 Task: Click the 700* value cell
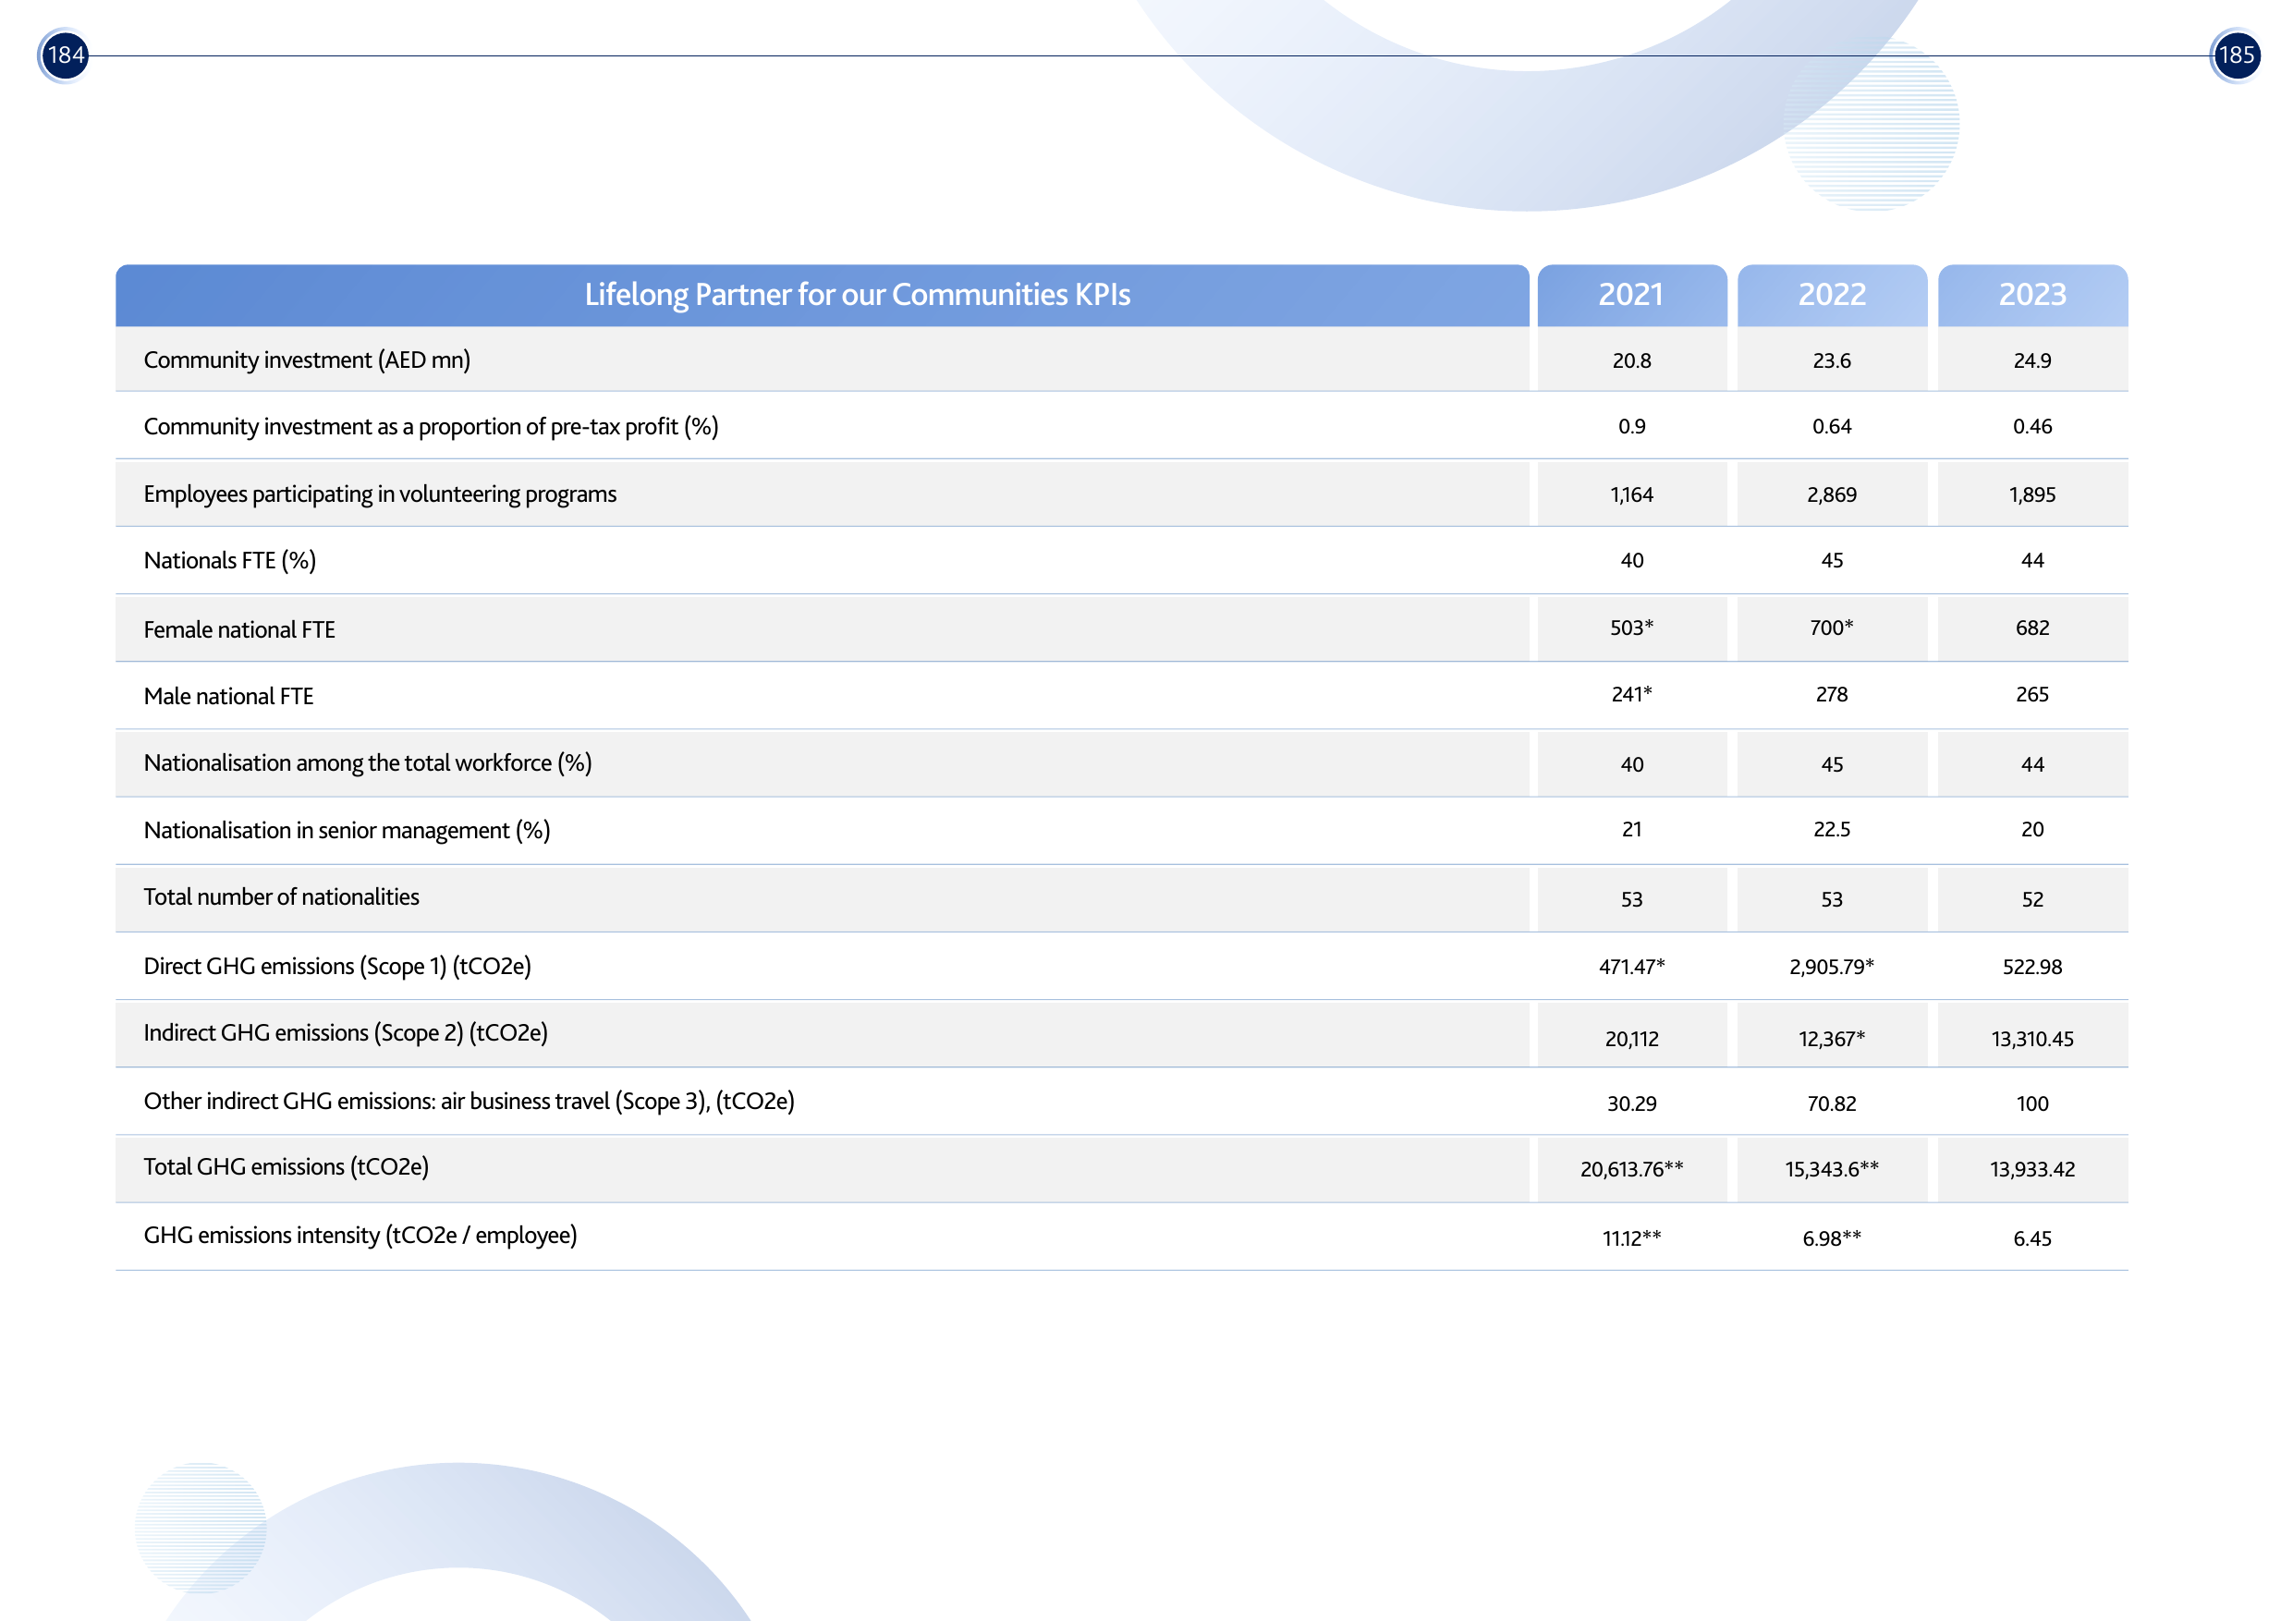click(x=1832, y=628)
